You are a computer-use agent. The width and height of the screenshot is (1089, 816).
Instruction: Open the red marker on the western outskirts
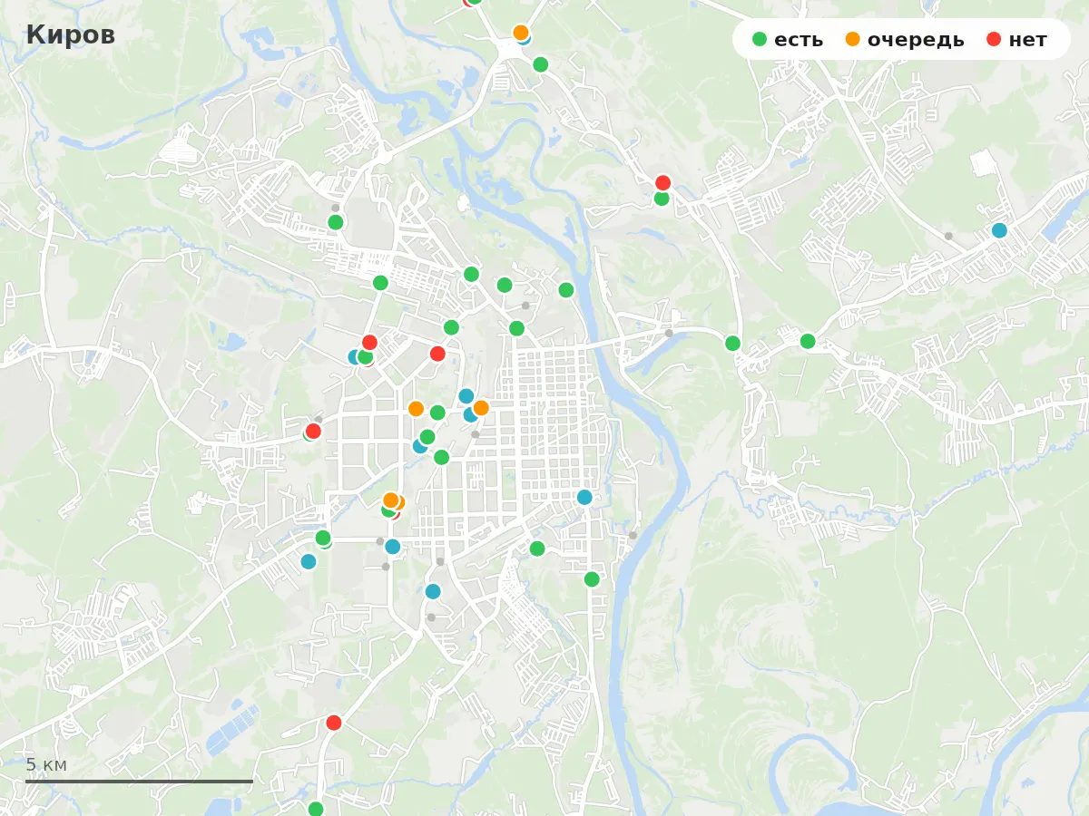coord(313,431)
